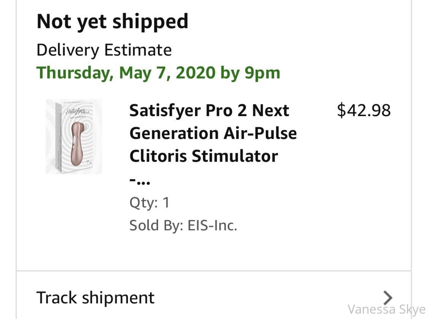428x319 pixels.
Task: Click the "Not yet shipped" status heading
Action: coord(112,21)
